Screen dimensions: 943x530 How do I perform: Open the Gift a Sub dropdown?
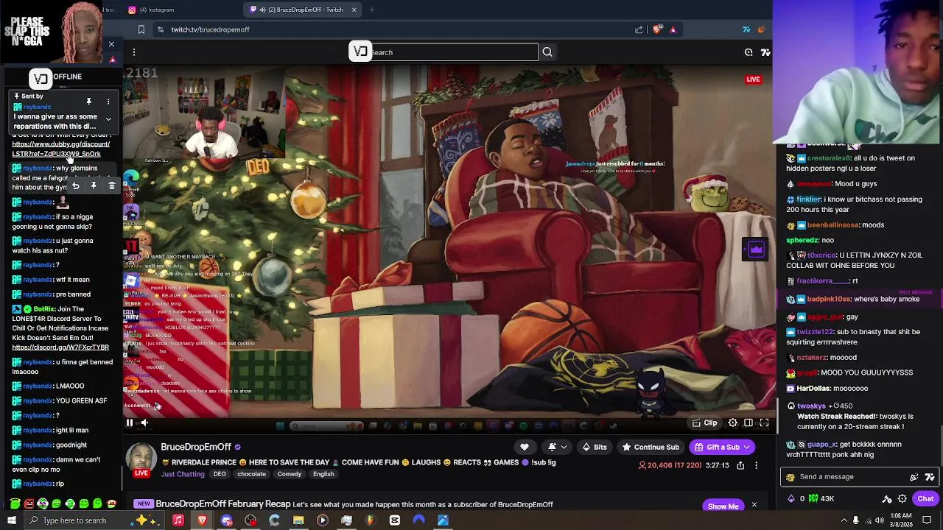722,447
